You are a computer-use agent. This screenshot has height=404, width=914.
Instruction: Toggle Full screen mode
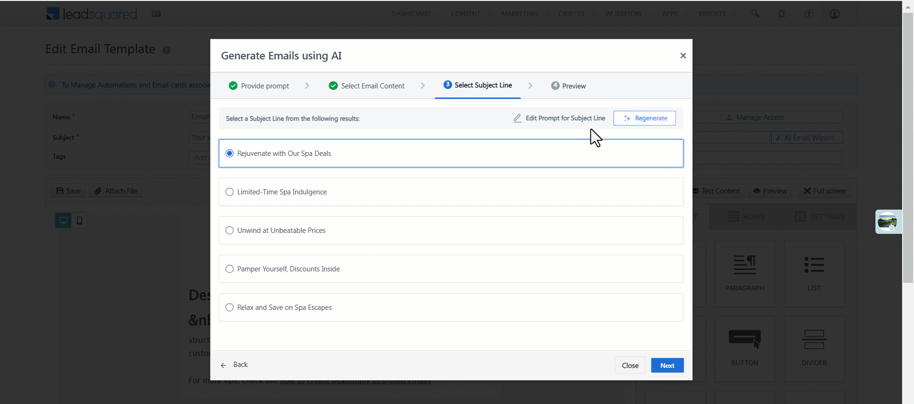825,191
